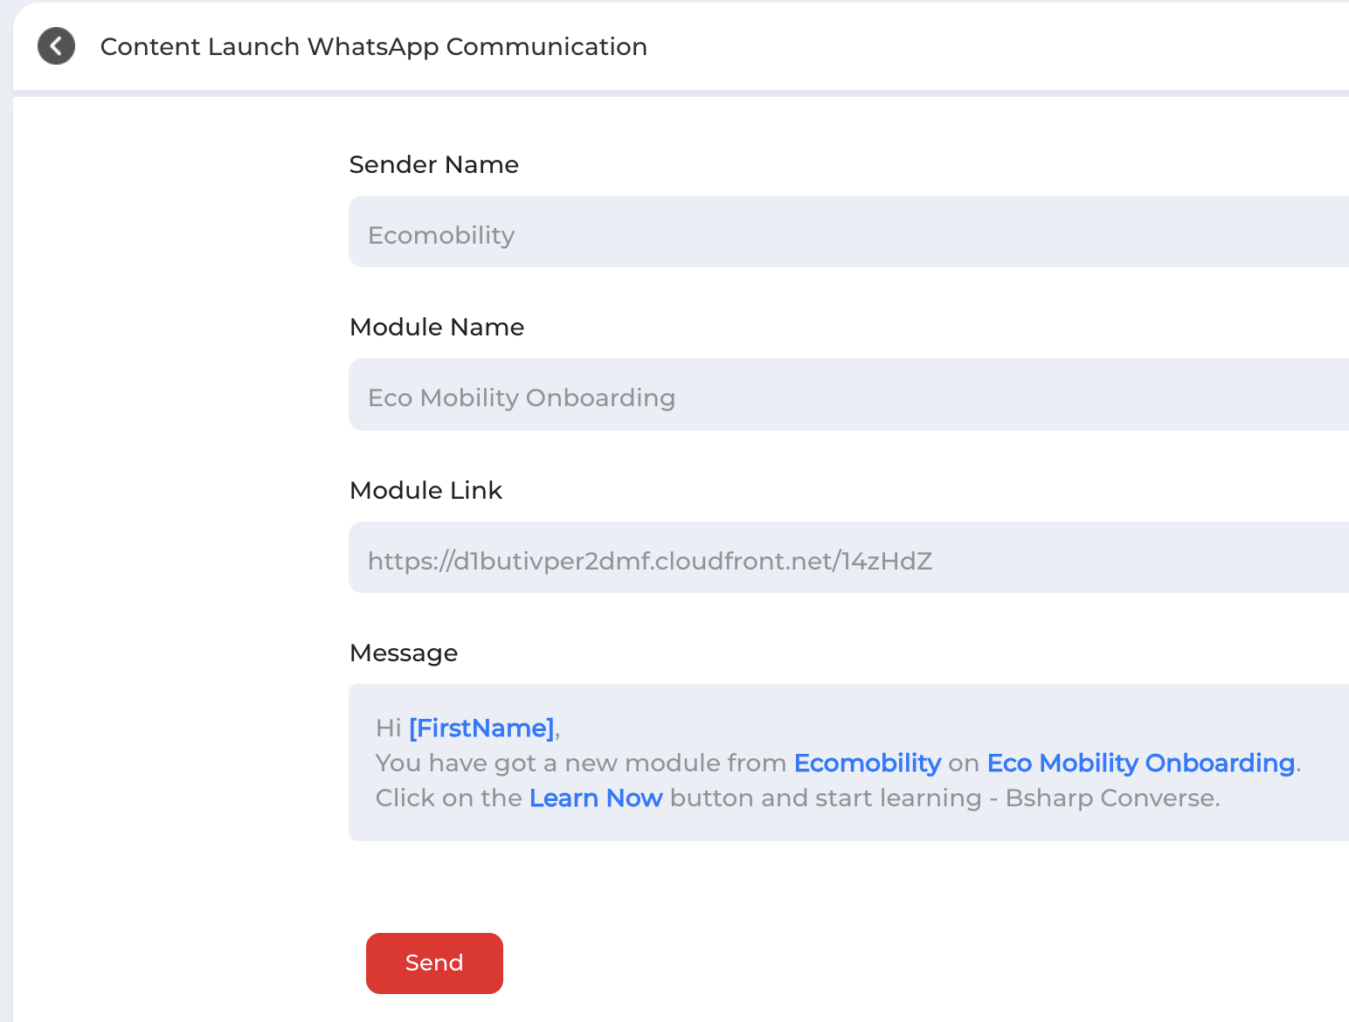
Task: Click the Module Name label
Action: (437, 327)
